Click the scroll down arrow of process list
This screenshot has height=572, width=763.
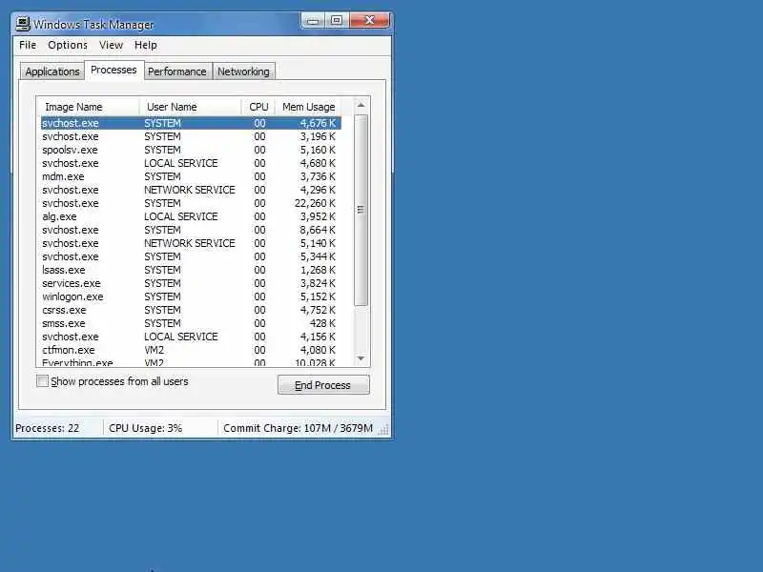click(361, 358)
